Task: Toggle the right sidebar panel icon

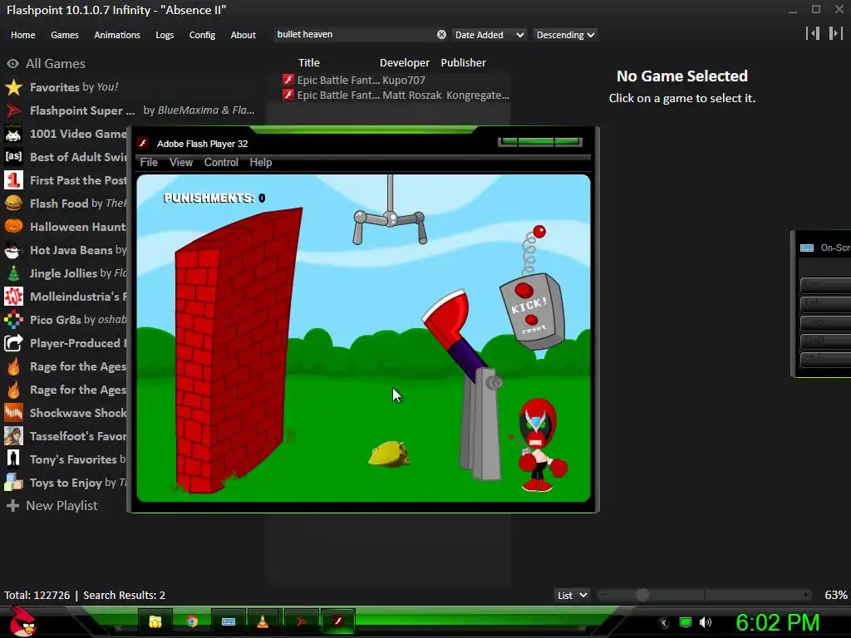Action: tap(835, 33)
